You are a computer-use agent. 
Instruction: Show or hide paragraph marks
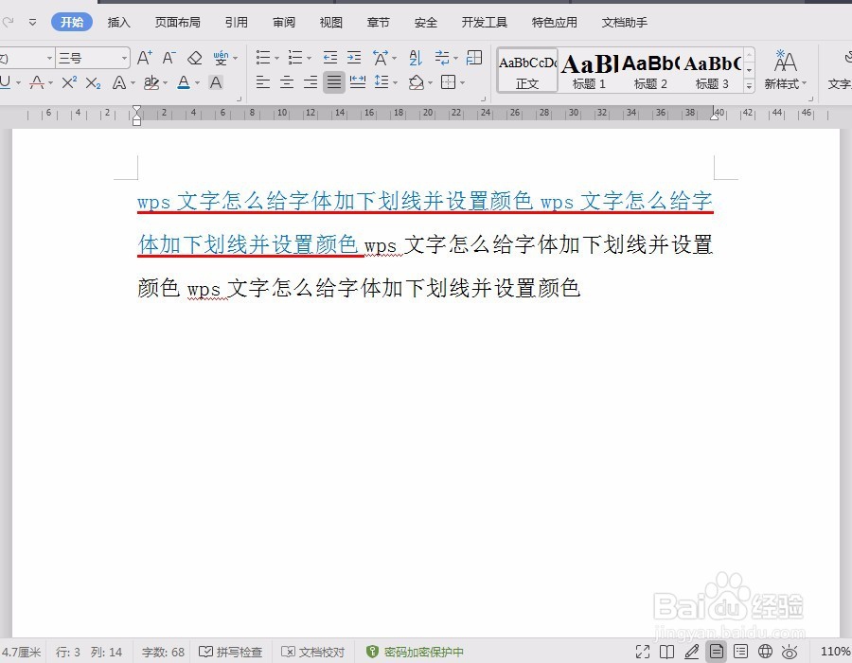[442, 57]
